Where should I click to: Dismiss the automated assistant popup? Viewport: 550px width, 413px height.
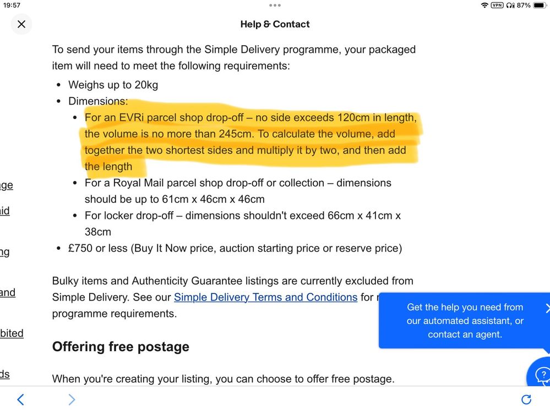point(547,308)
